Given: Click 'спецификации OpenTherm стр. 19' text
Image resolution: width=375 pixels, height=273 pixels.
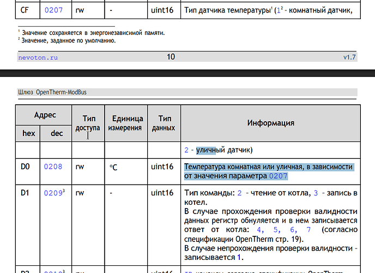Looking at the screenshot, I should [x=242, y=239].
